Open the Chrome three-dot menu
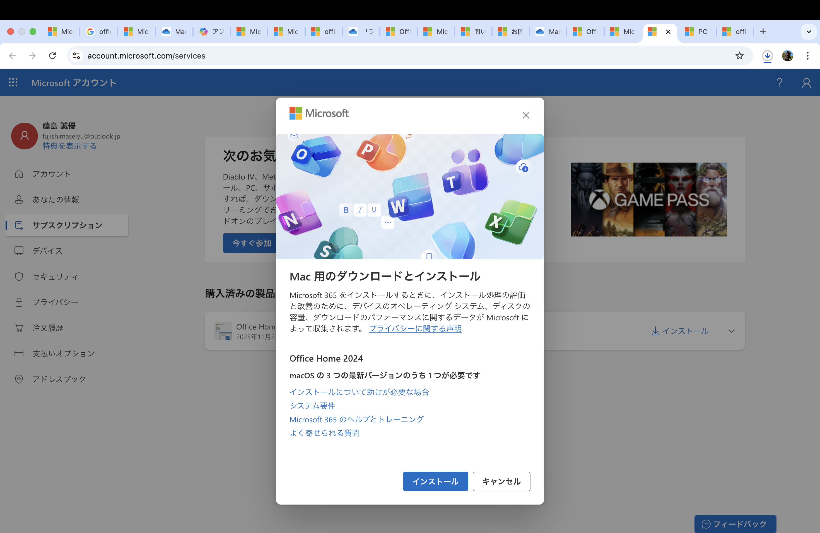 point(808,56)
